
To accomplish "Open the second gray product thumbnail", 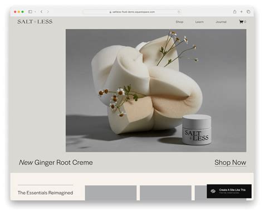I will (x=165, y=193).
